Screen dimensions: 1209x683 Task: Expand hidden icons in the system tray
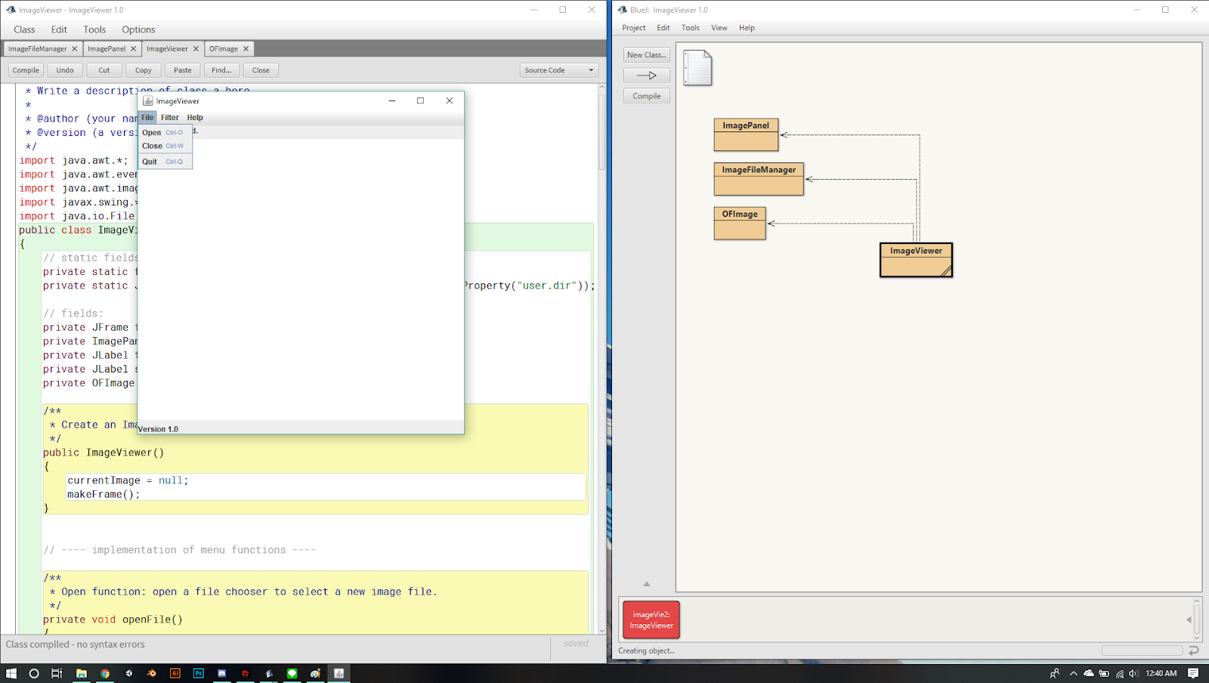(1073, 672)
